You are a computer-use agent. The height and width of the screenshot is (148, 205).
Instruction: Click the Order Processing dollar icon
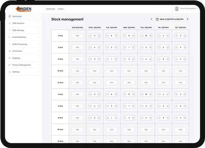(x=10, y=44)
